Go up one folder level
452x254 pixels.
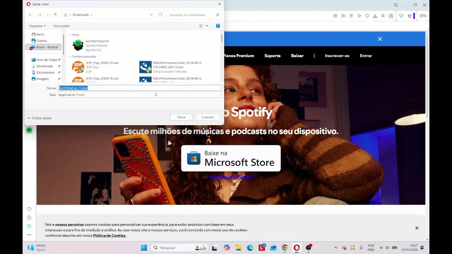tap(55, 15)
